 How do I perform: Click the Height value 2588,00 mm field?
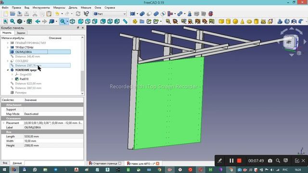pos(53,146)
